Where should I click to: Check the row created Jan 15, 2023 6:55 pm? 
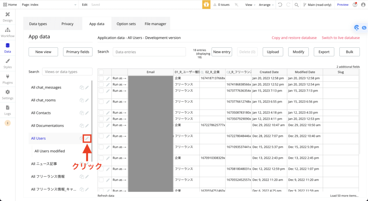pos(101,102)
